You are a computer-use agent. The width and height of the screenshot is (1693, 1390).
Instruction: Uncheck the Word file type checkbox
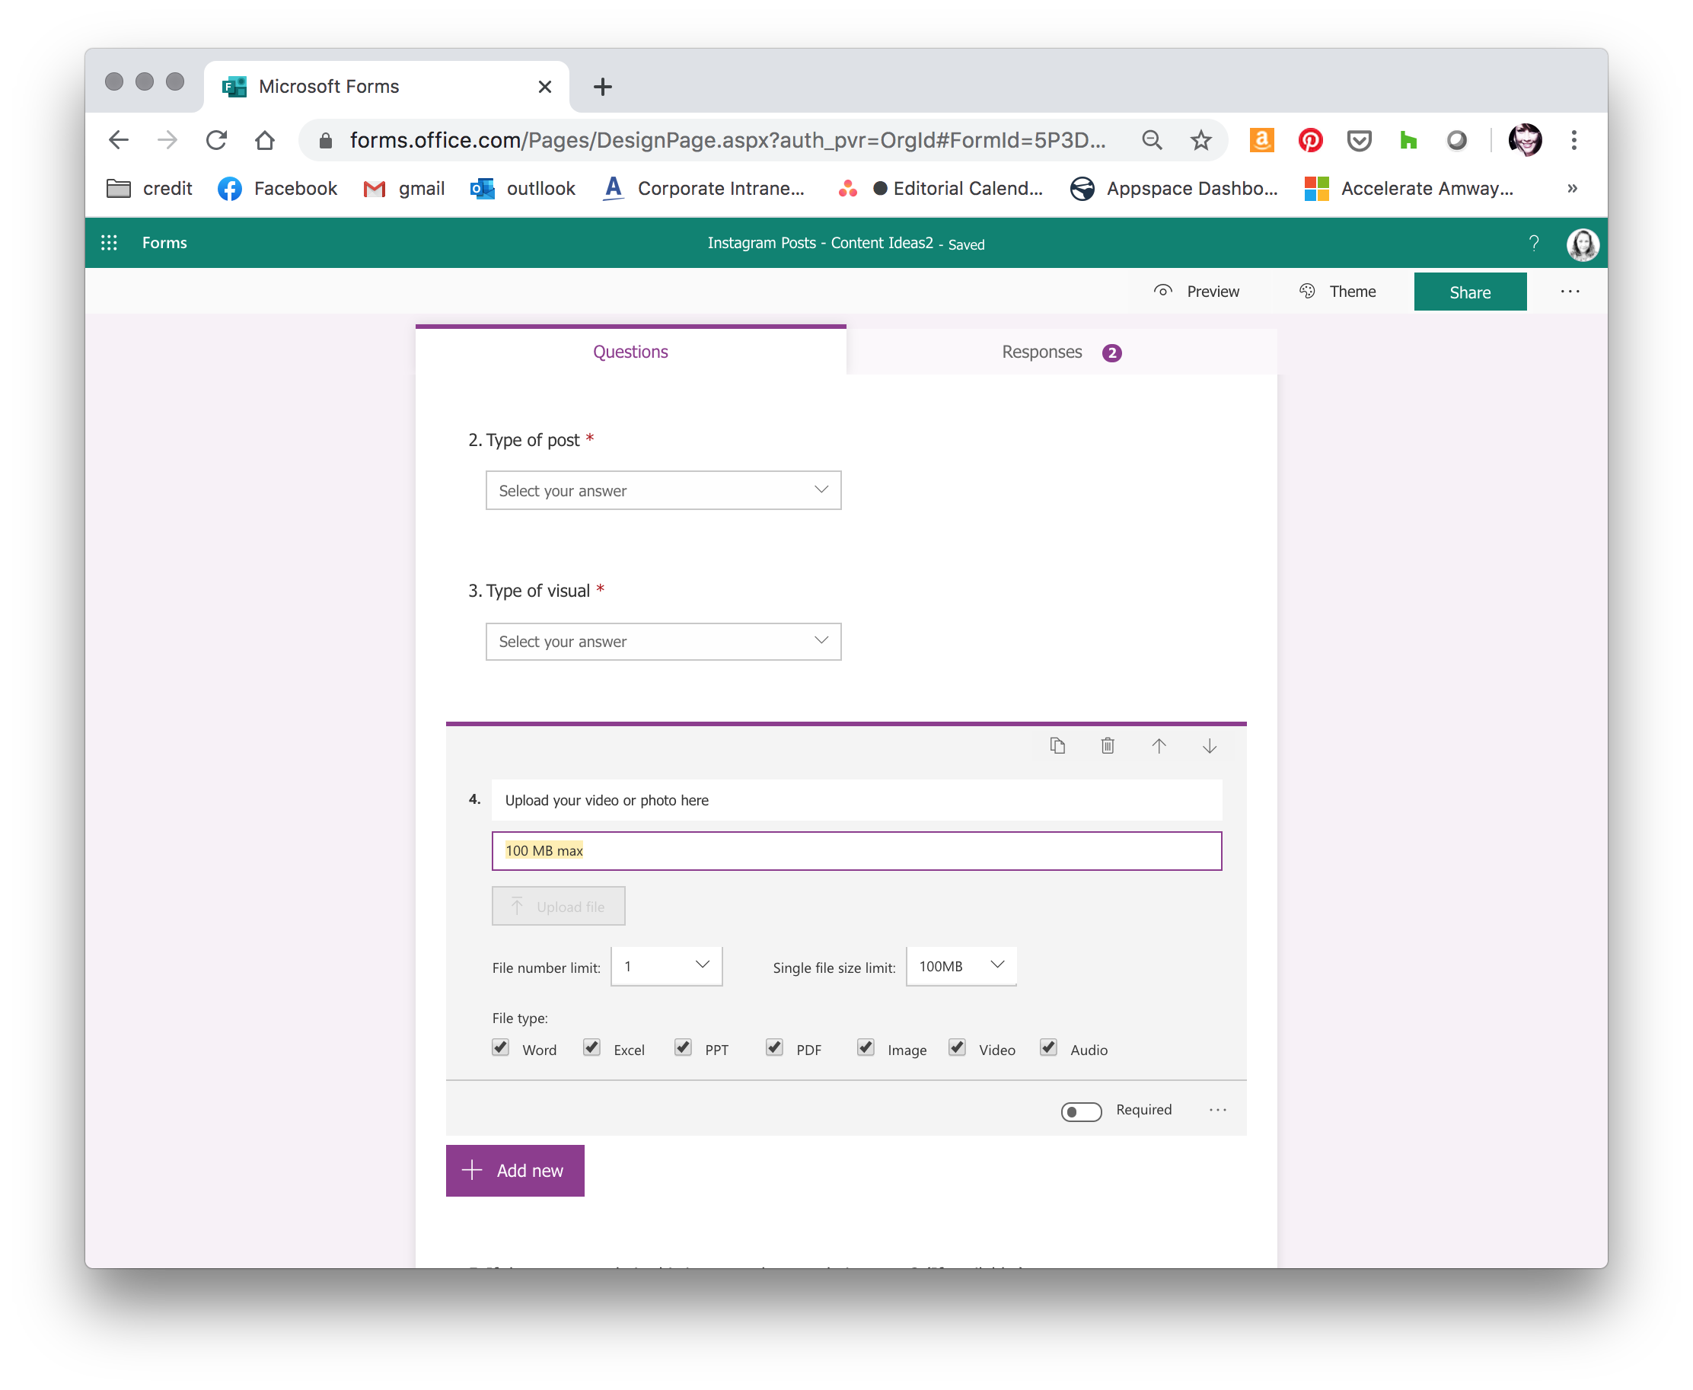pos(501,1048)
